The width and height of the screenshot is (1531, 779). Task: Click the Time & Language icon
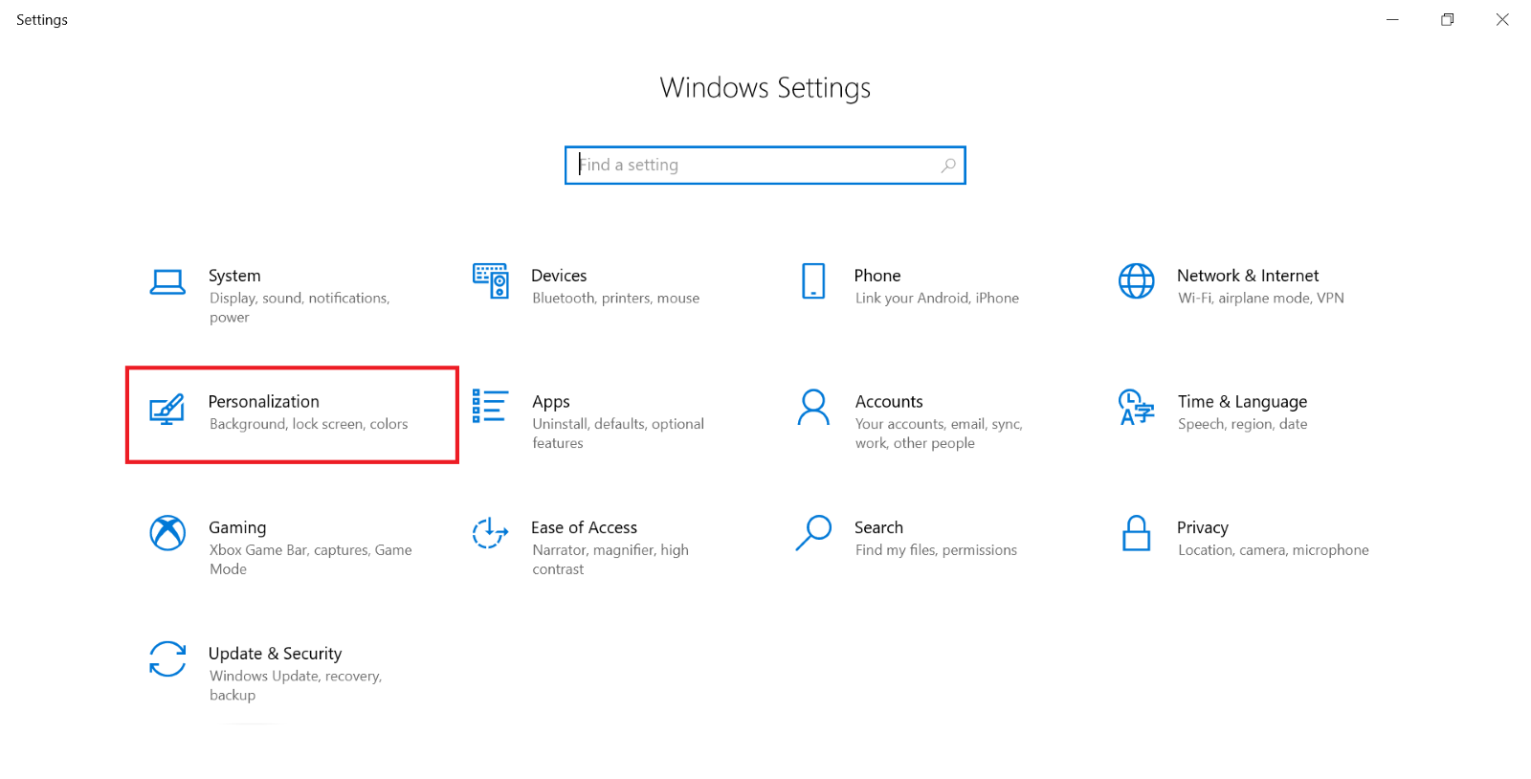[1137, 407]
